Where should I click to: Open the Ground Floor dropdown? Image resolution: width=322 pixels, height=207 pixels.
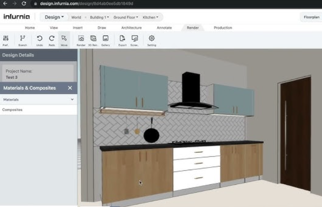coord(126,17)
